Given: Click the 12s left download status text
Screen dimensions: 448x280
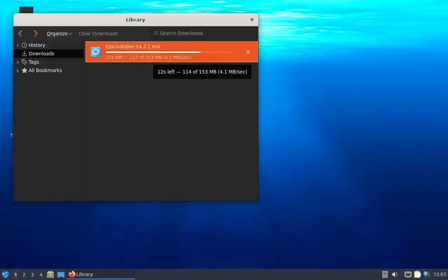Looking at the screenshot, I should [148, 57].
